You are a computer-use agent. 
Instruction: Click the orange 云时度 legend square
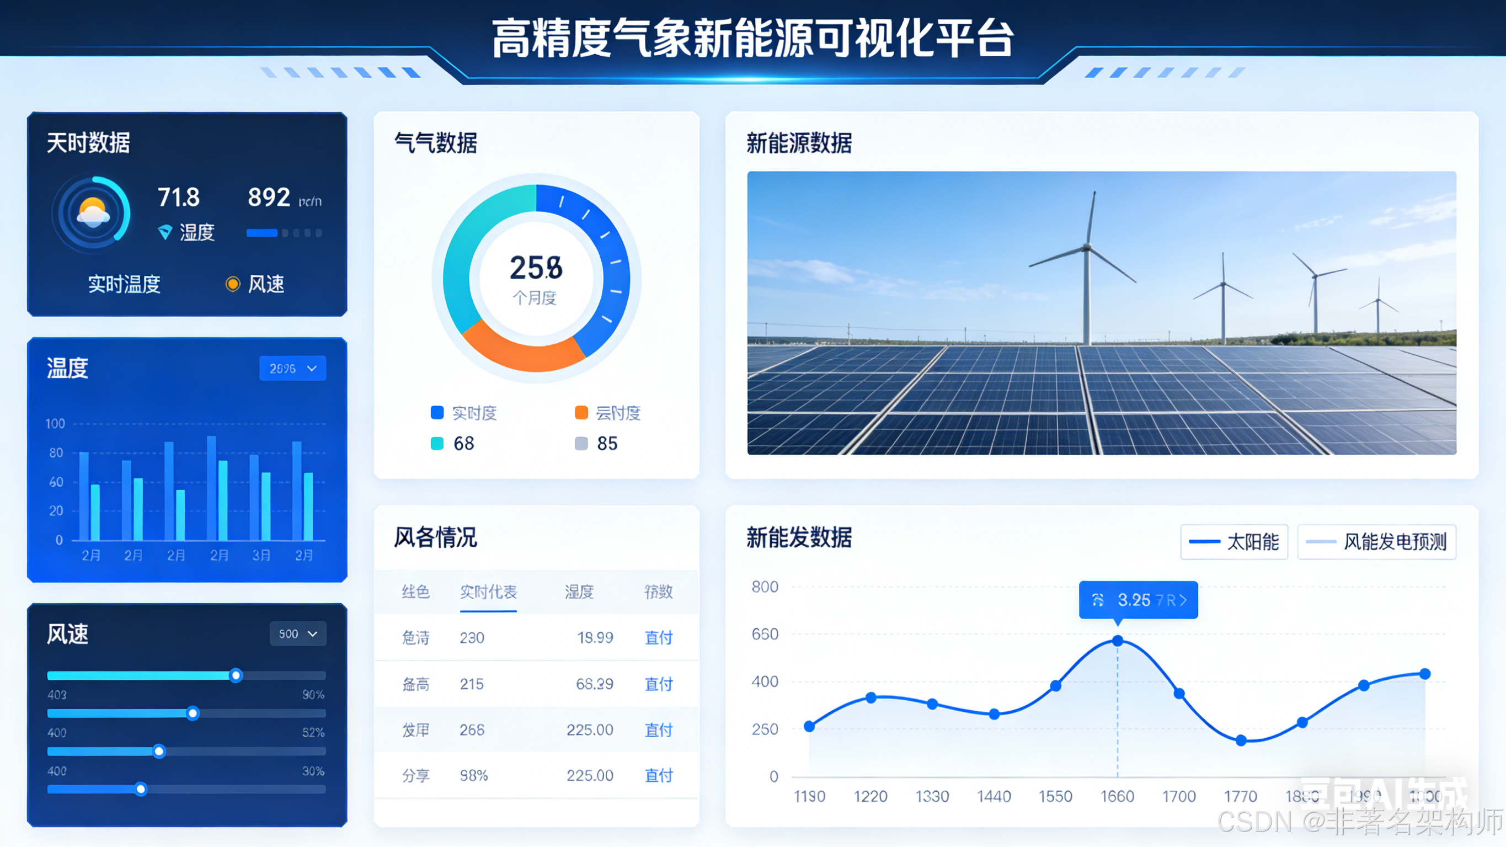point(581,412)
